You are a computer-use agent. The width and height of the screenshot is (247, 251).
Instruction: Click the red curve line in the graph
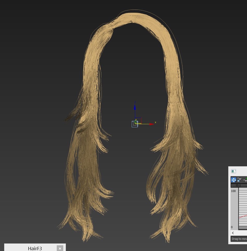243,216
